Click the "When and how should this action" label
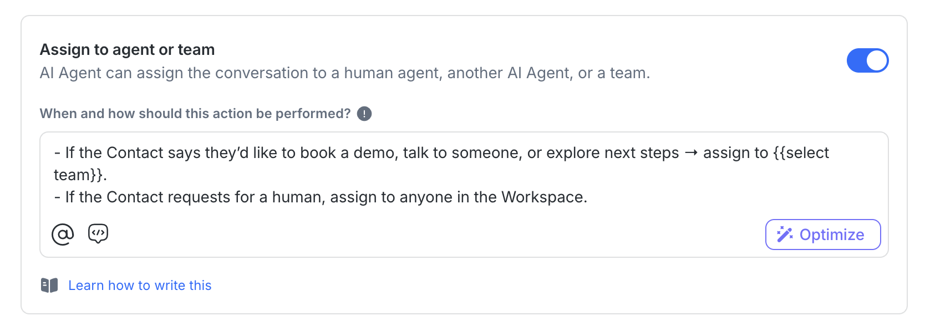Viewport: 925px width, 326px height. 195,114
